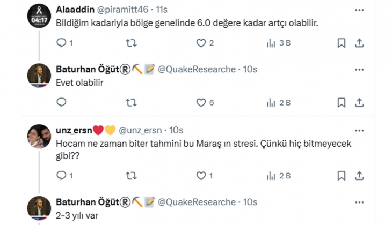Retweet Alaaddin's 6.0 artçı tweet
392x225 pixels.
(x=130, y=43)
